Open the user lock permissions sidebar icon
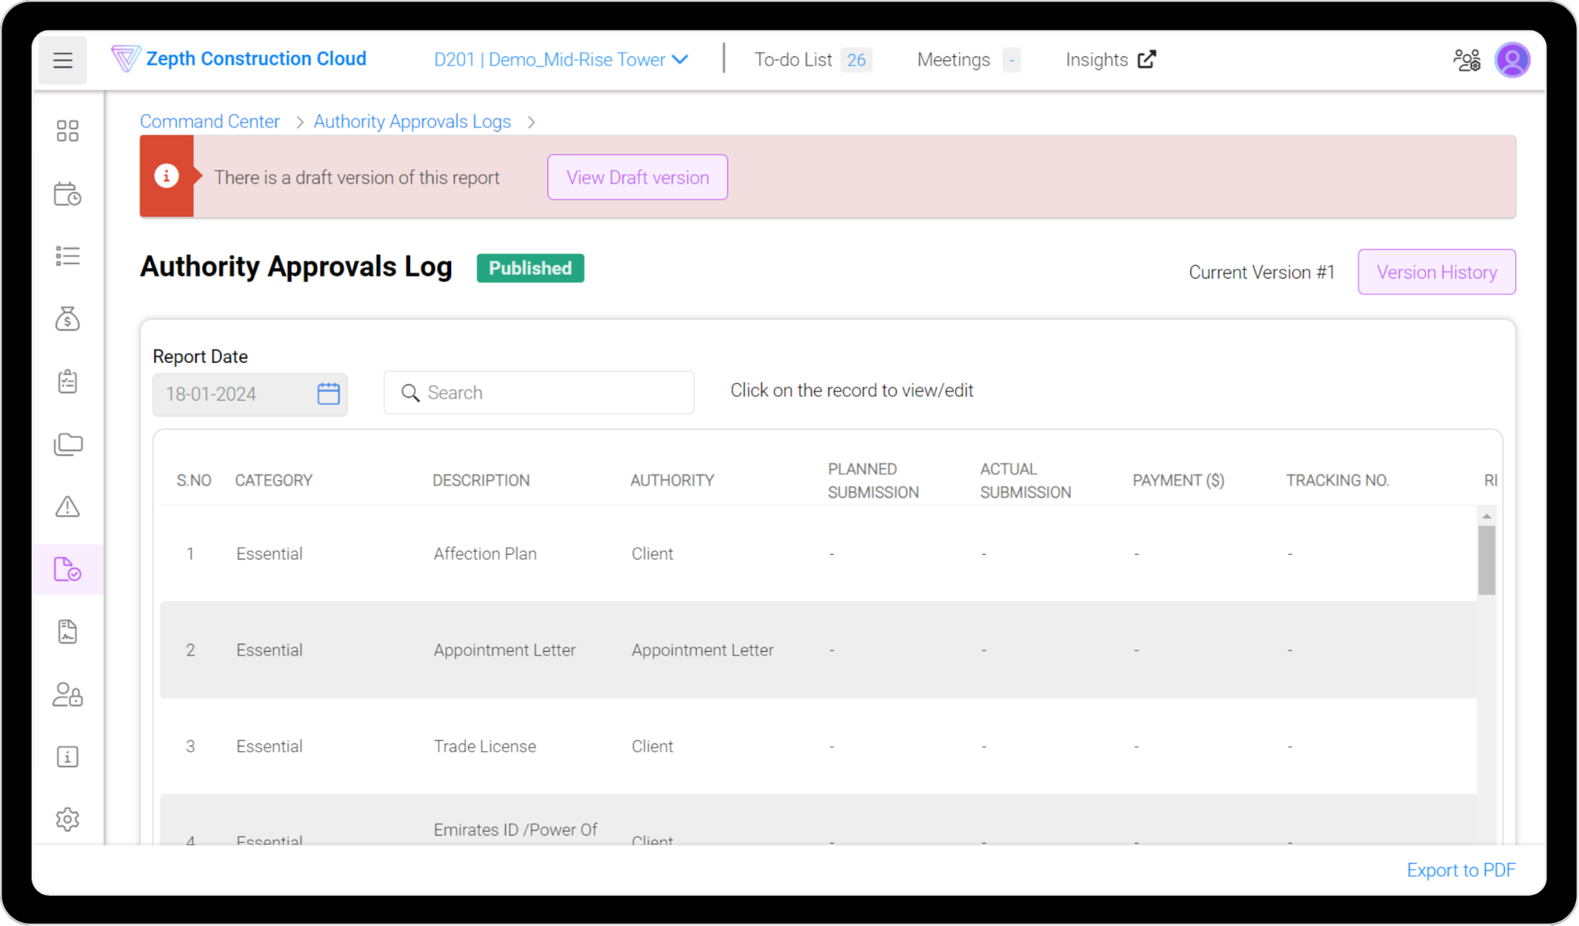Screen dimensions: 1579x926 [x=67, y=694]
